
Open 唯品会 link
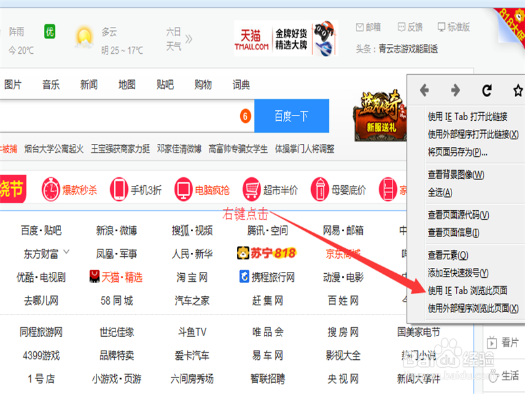(x=268, y=332)
